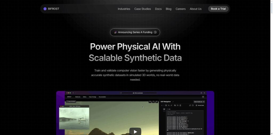This screenshot has width=273, height=135.
Task: Click the page's vertical scrollbar thumb
Action: coord(271,8)
